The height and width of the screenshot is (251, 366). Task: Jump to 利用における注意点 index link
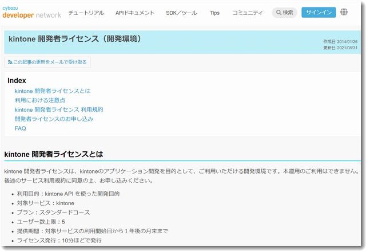coord(40,100)
